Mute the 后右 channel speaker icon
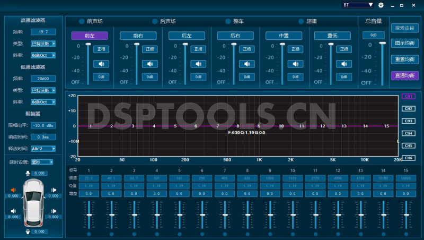This screenshot has height=240, width=424. [x=247, y=64]
